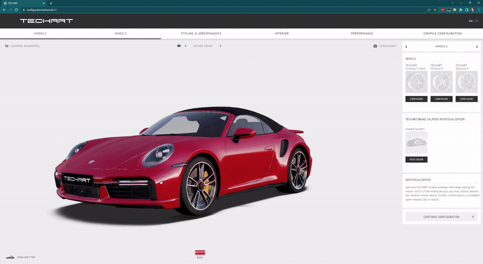Click the video camera view icon
This screenshot has width=483, height=264.
179,46
